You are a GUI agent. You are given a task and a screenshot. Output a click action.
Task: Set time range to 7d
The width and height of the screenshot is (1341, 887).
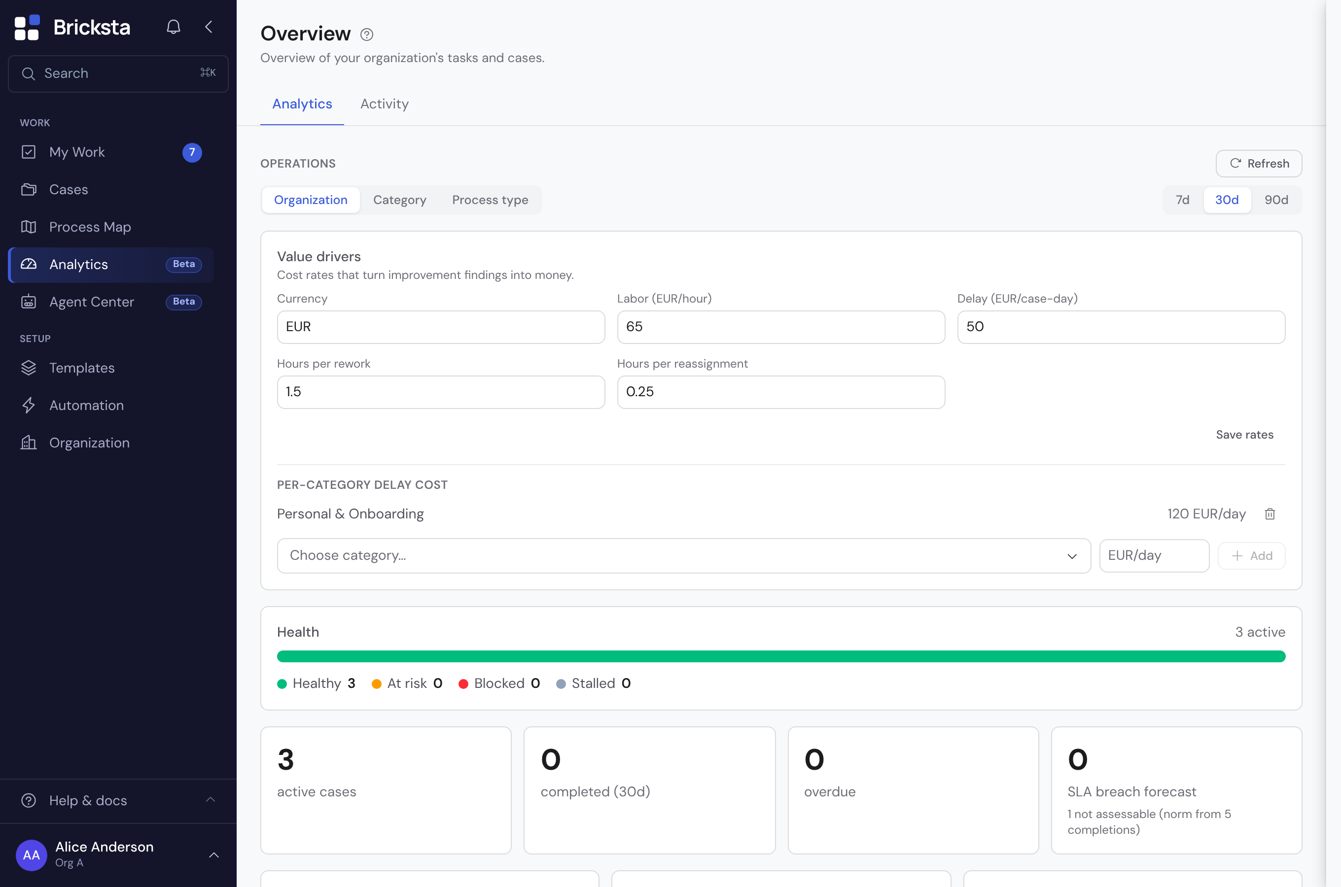click(1182, 200)
